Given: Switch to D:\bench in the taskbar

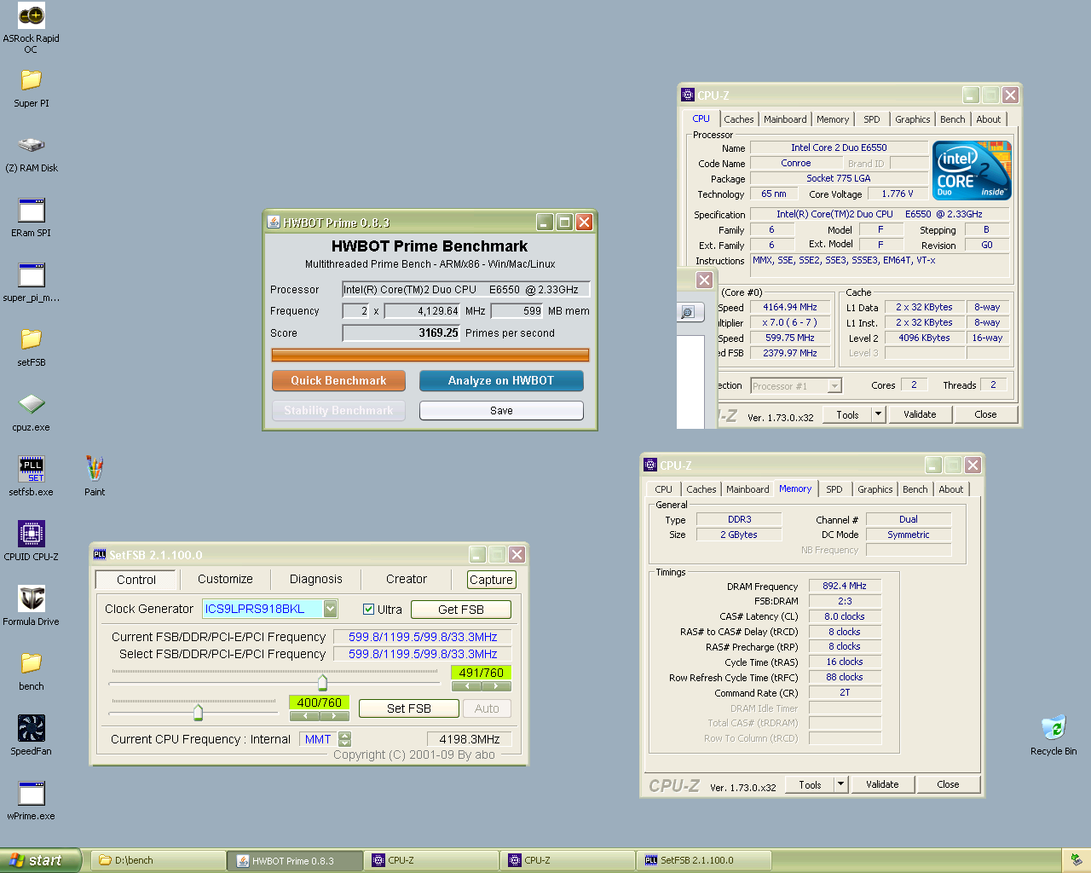Looking at the screenshot, I should [158, 860].
